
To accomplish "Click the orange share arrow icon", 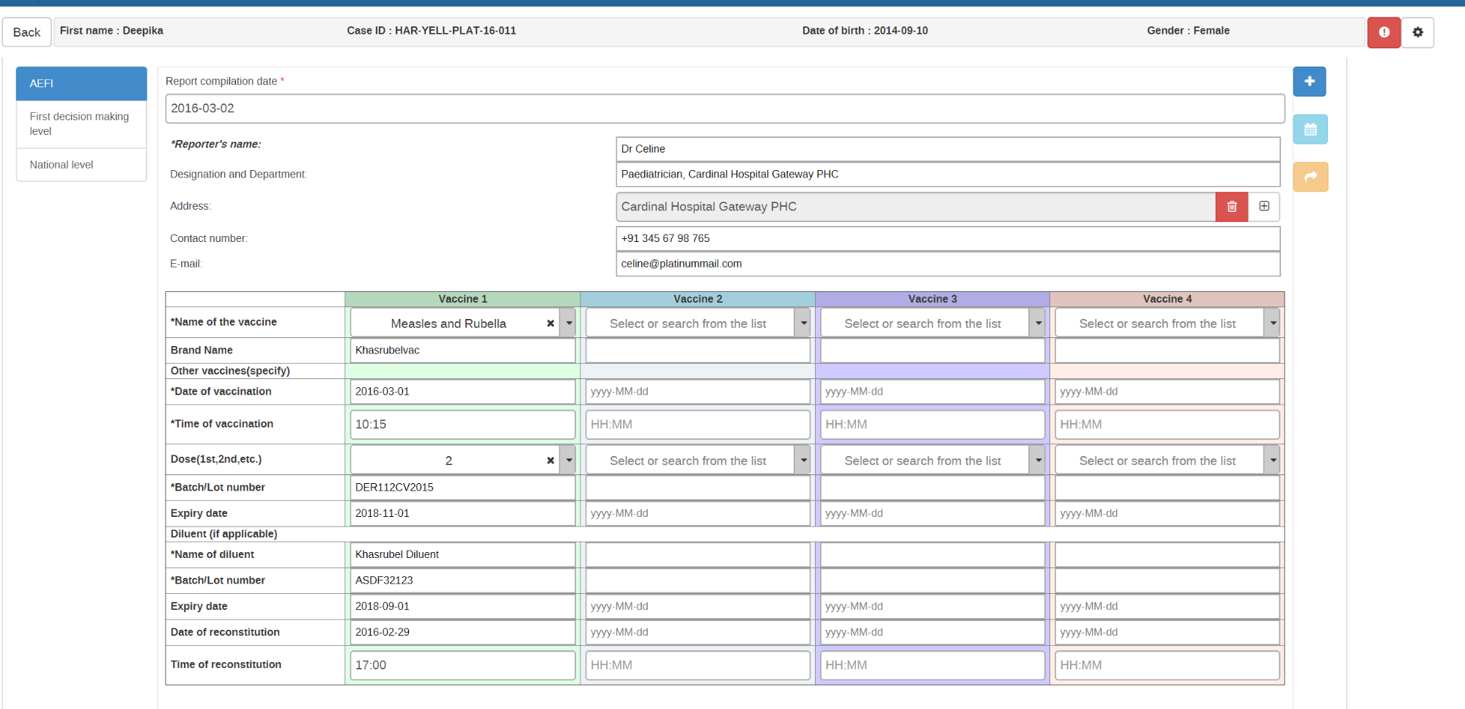I will (1310, 177).
